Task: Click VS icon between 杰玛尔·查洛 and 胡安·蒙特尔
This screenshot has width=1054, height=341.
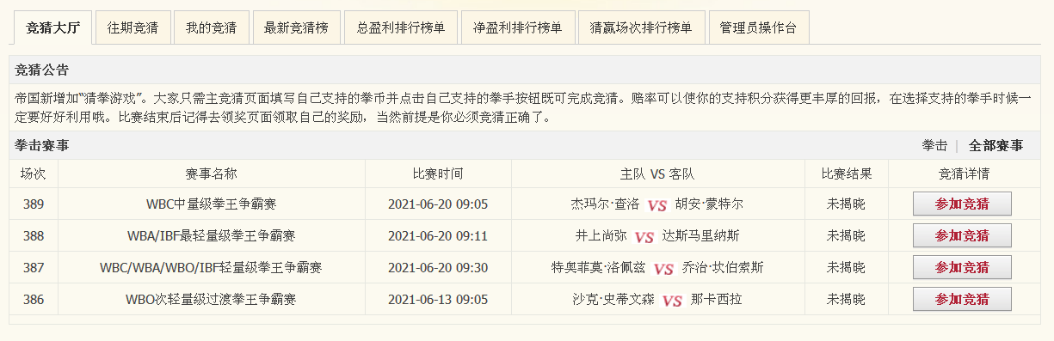Action: pos(657,205)
